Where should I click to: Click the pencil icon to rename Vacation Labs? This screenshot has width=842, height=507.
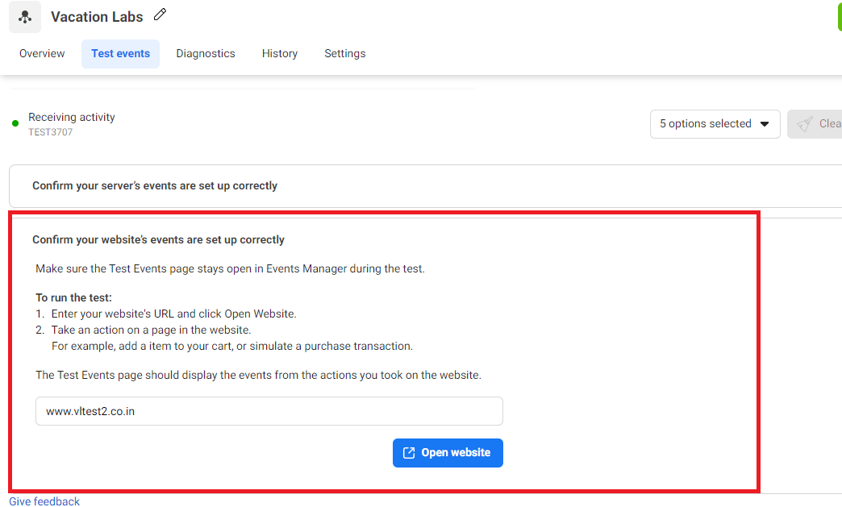(x=160, y=15)
